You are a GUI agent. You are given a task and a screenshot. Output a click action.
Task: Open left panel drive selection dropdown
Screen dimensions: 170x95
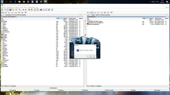click(x=3, y=15)
